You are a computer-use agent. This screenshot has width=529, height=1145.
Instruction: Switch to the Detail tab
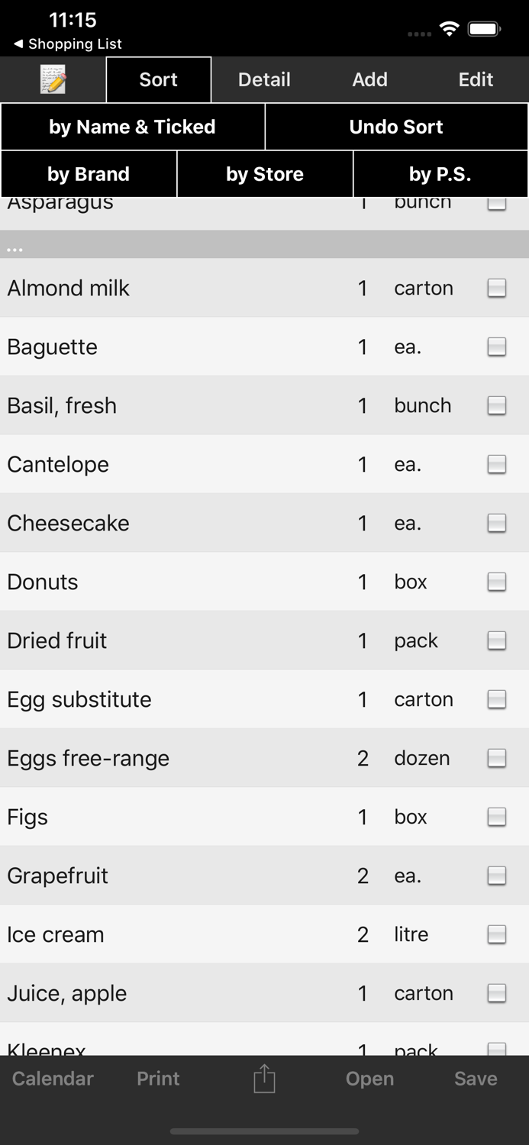264,79
